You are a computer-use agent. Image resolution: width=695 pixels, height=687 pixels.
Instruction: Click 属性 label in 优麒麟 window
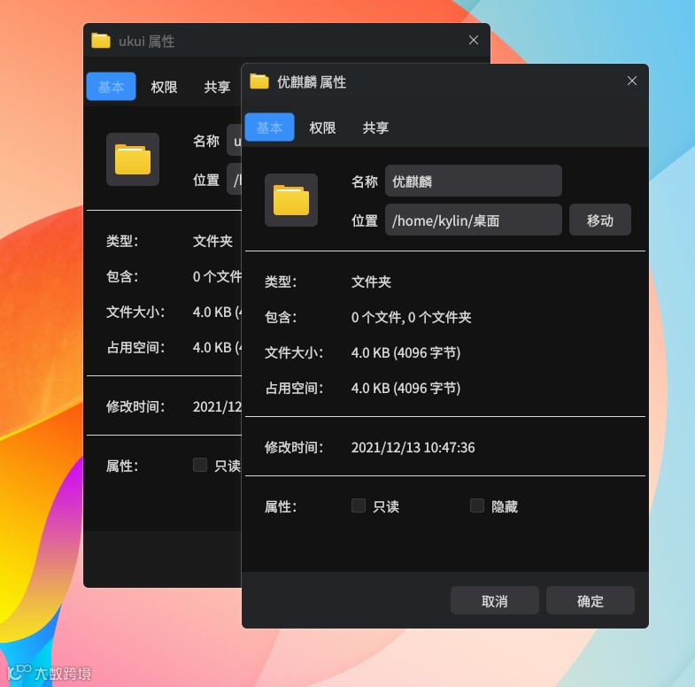(281, 506)
